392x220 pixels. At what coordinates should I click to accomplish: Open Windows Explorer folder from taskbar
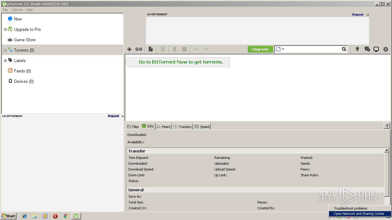click(x=35, y=216)
